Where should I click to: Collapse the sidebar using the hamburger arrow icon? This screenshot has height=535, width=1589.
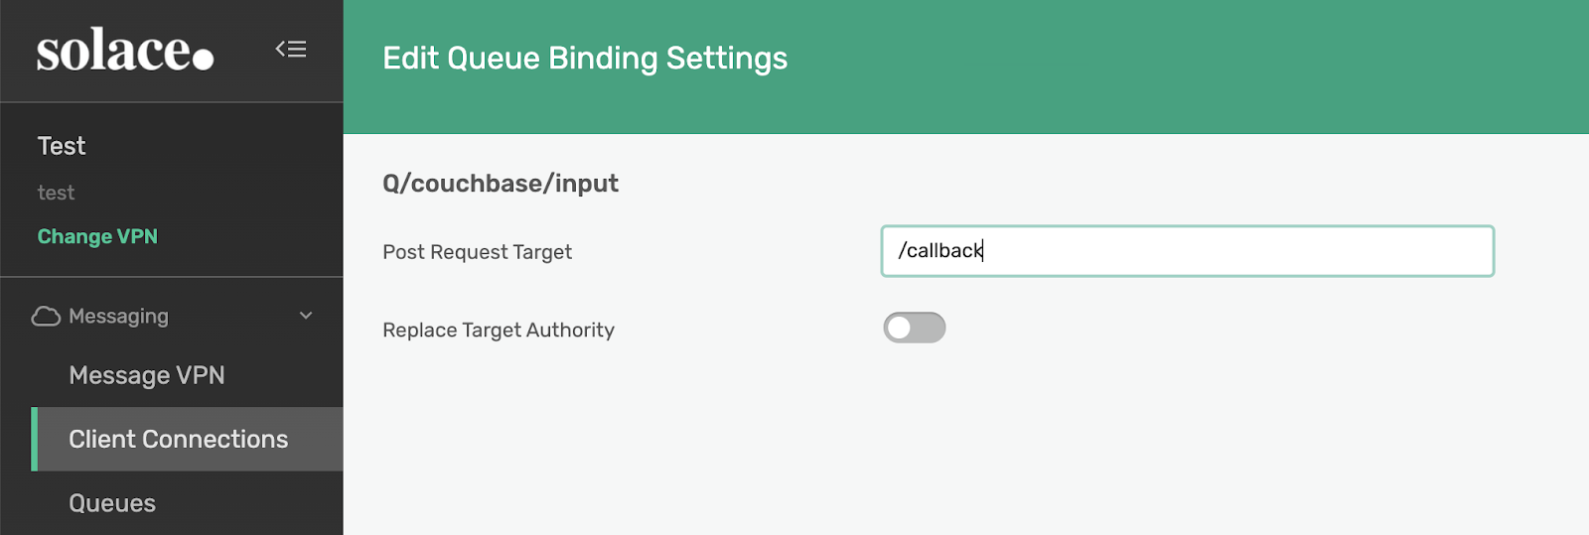coord(291,49)
